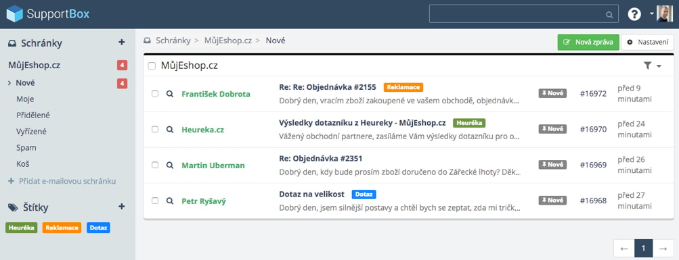Open the filter funnel dropdown

pyautogui.click(x=653, y=66)
